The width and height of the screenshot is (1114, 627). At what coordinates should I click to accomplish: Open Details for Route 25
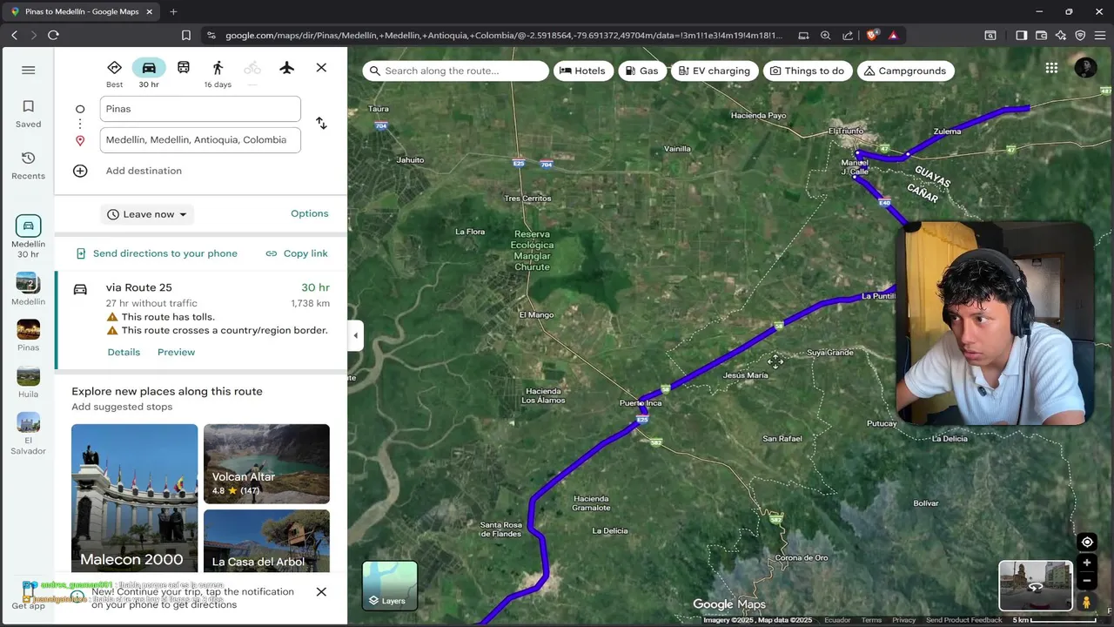[124, 352]
